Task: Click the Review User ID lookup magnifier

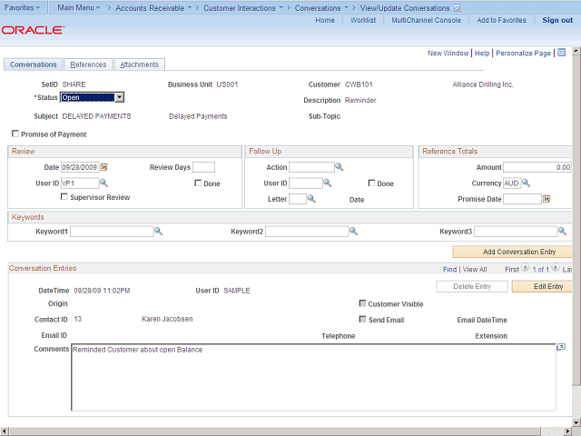Action: coord(104,183)
